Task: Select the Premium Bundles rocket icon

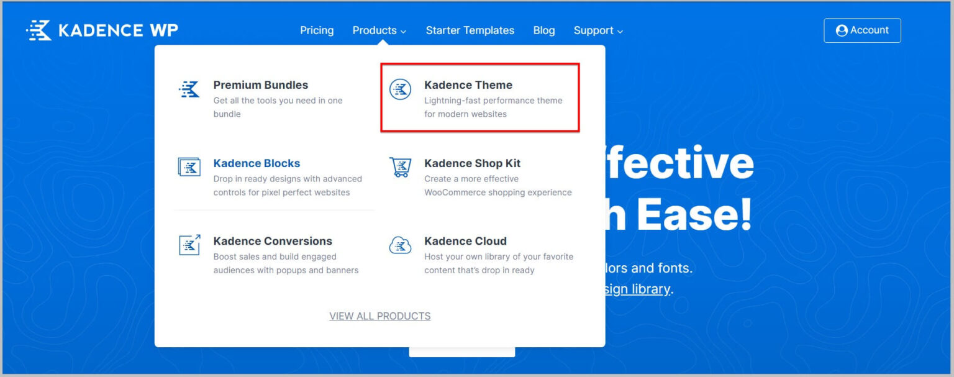Action: [188, 89]
